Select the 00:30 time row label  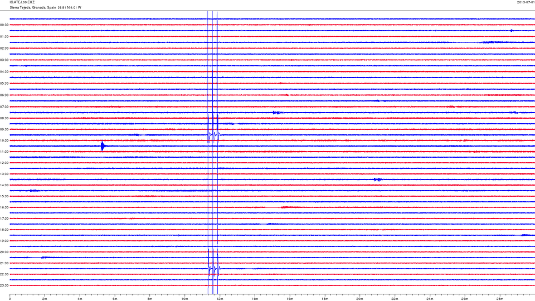(x=4, y=25)
